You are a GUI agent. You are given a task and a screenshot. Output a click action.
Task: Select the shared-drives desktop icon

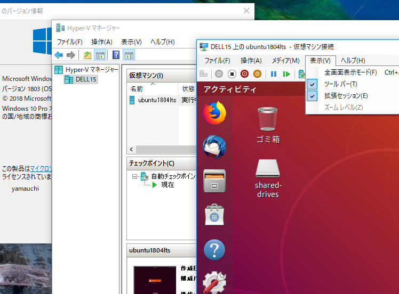268,178
